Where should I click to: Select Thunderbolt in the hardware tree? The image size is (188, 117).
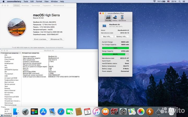[x=9, y=74]
